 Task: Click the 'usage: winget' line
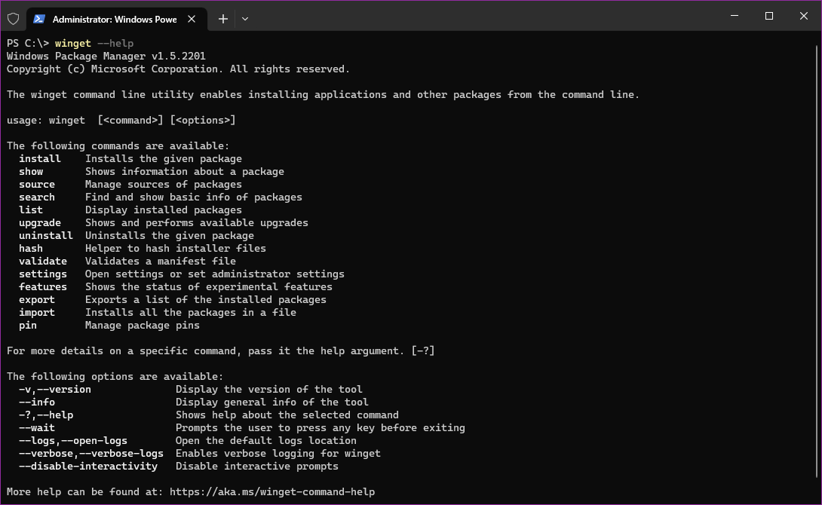[121, 121]
